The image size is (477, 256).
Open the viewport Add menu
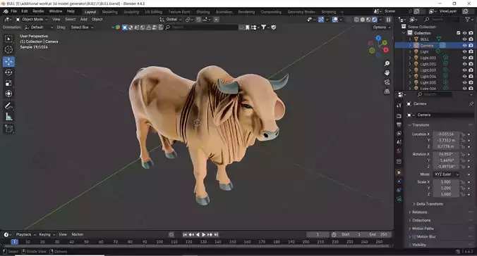pos(84,19)
